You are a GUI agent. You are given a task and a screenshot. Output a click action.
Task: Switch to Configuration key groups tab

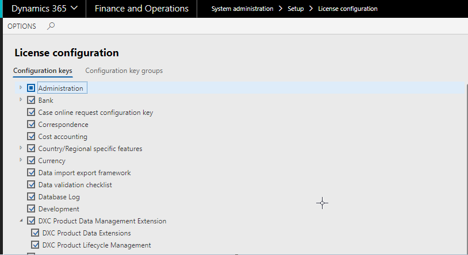124,71
